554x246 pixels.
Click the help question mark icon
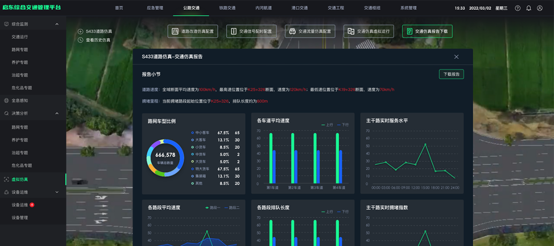(517, 8)
